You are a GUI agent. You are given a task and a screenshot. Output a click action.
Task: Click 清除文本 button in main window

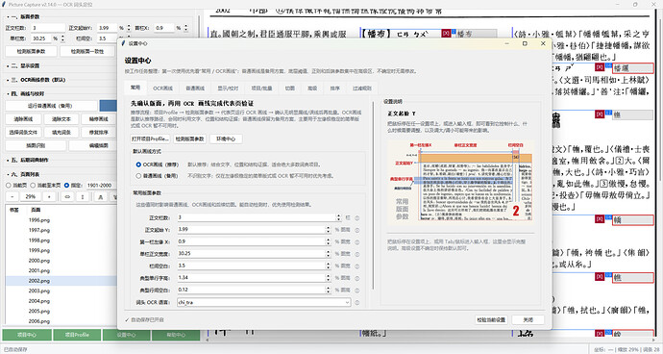[61, 119]
